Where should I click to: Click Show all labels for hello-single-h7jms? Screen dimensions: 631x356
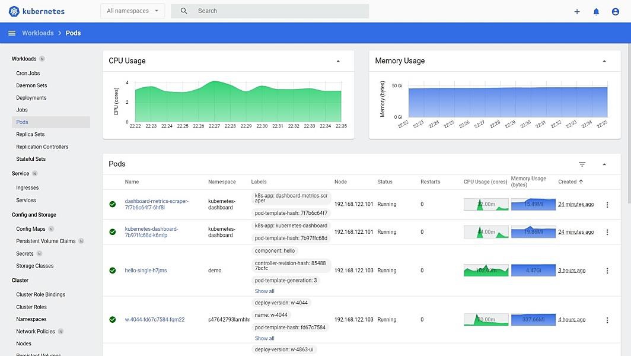coord(264,291)
